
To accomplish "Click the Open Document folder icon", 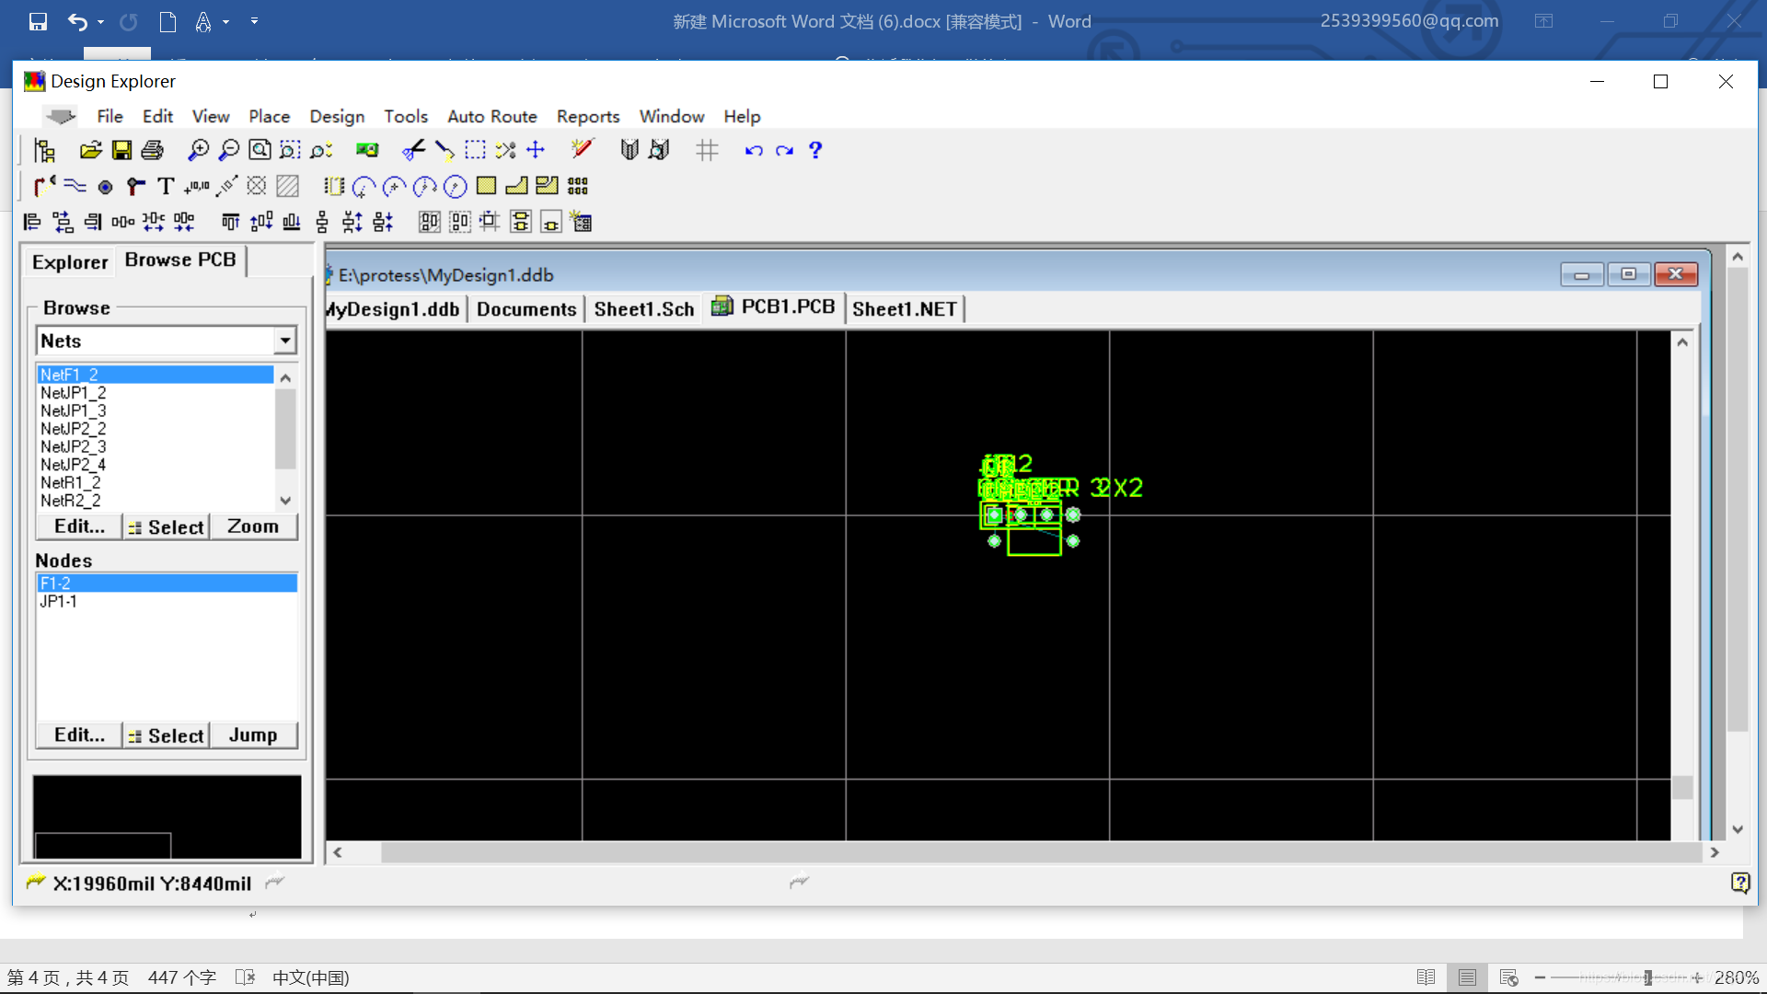I will click(90, 150).
